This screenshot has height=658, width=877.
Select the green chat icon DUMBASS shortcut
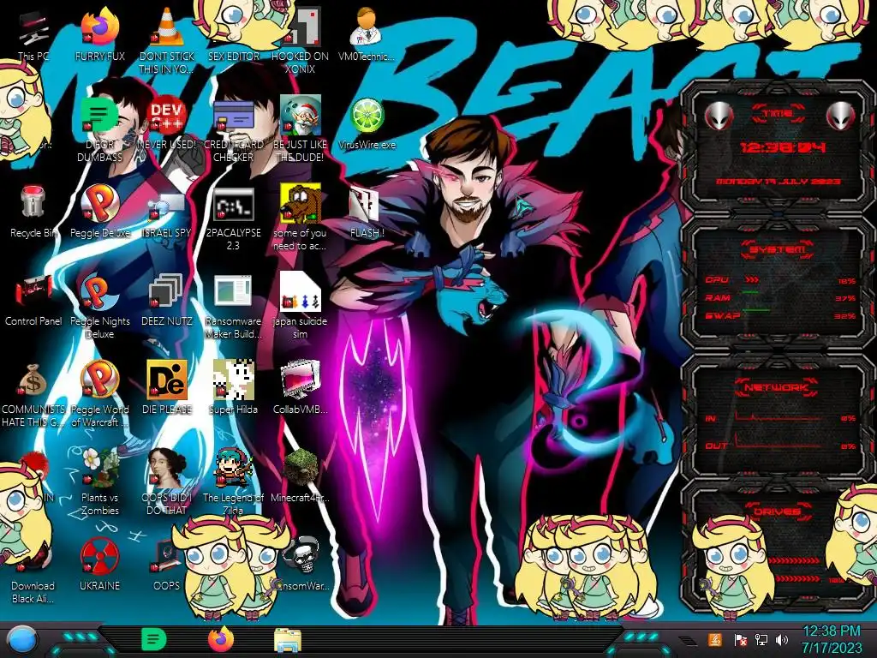pyautogui.click(x=100, y=130)
